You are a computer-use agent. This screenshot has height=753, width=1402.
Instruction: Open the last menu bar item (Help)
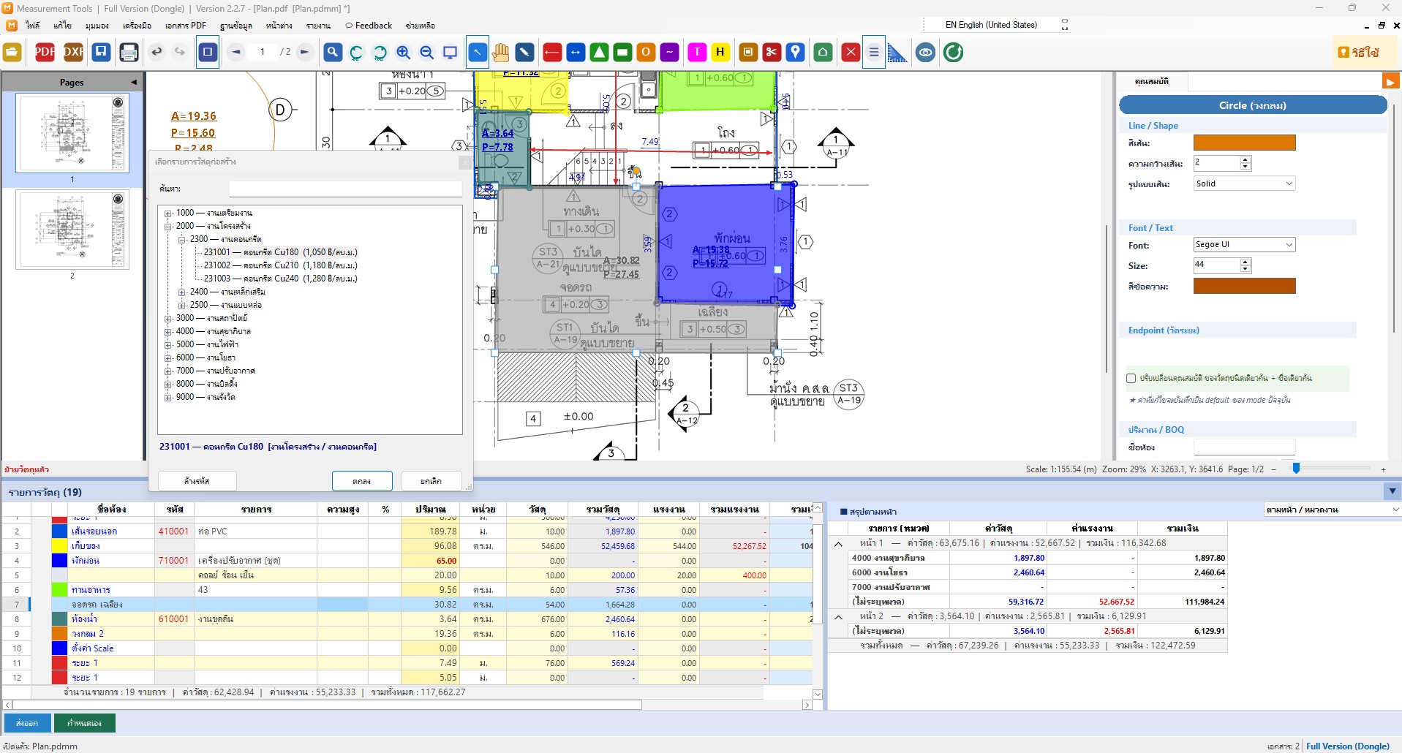click(421, 26)
